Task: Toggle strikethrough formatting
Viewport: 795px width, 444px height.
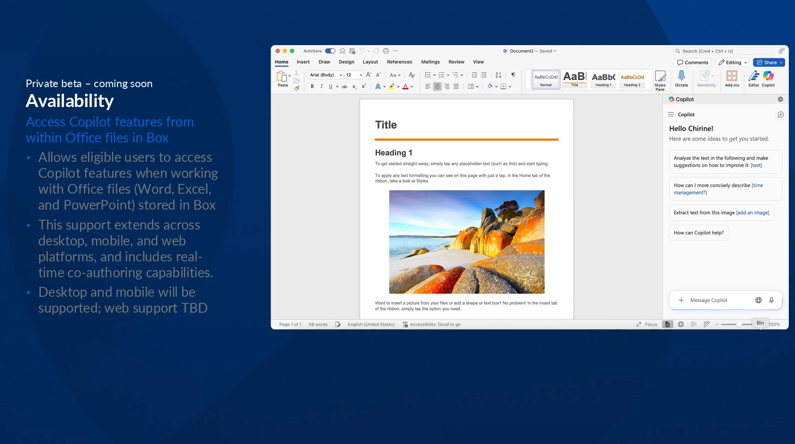Action: (344, 87)
